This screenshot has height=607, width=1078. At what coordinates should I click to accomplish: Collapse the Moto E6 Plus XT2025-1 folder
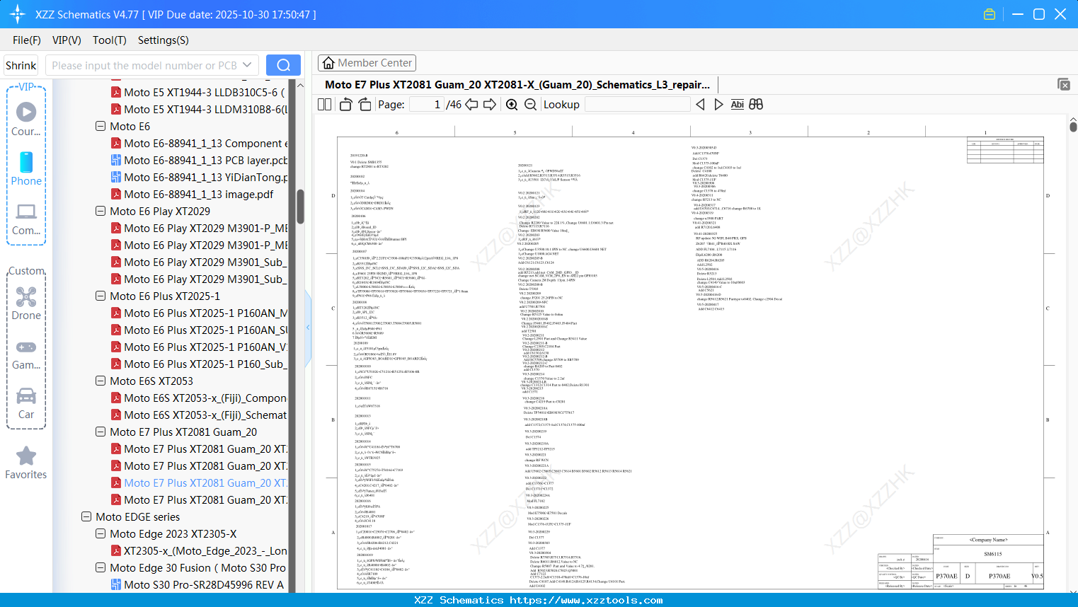coord(101,296)
